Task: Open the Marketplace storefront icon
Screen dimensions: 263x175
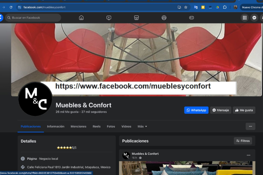Action: [x=136, y=18]
